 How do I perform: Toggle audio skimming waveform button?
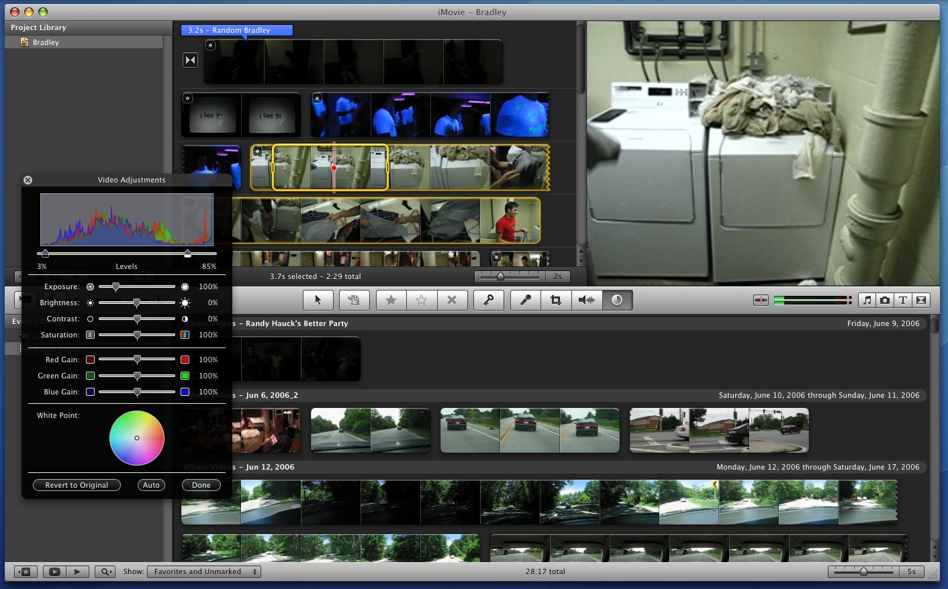tap(761, 300)
